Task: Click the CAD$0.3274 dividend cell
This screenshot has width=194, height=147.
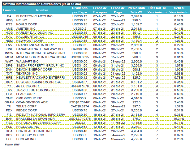Action: [x=80, y=106]
